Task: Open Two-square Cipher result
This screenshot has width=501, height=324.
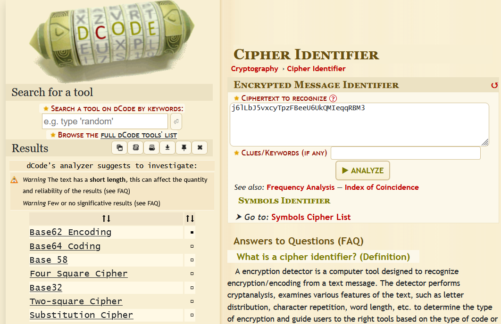Action: pyautogui.click(x=76, y=301)
